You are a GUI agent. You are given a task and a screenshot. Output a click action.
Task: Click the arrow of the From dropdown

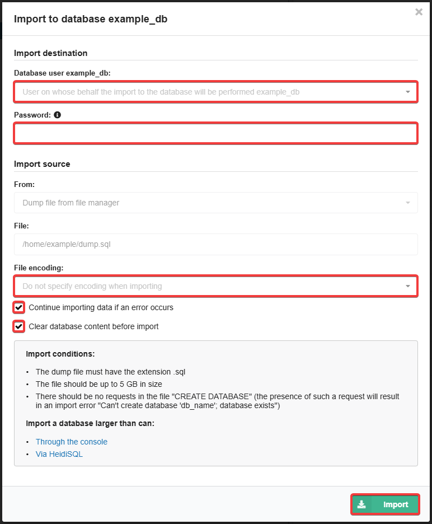pyautogui.click(x=407, y=203)
